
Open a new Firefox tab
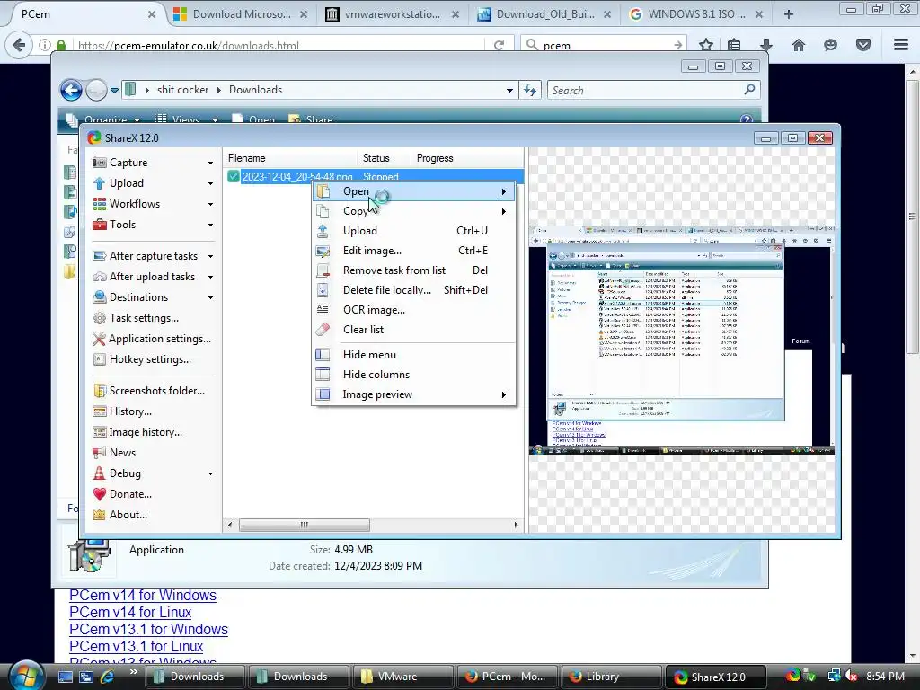point(789,14)
